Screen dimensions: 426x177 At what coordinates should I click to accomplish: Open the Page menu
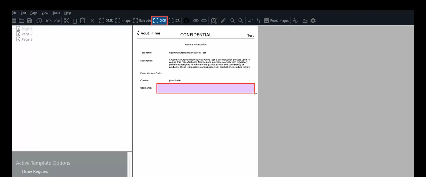(x=34, y=13)
